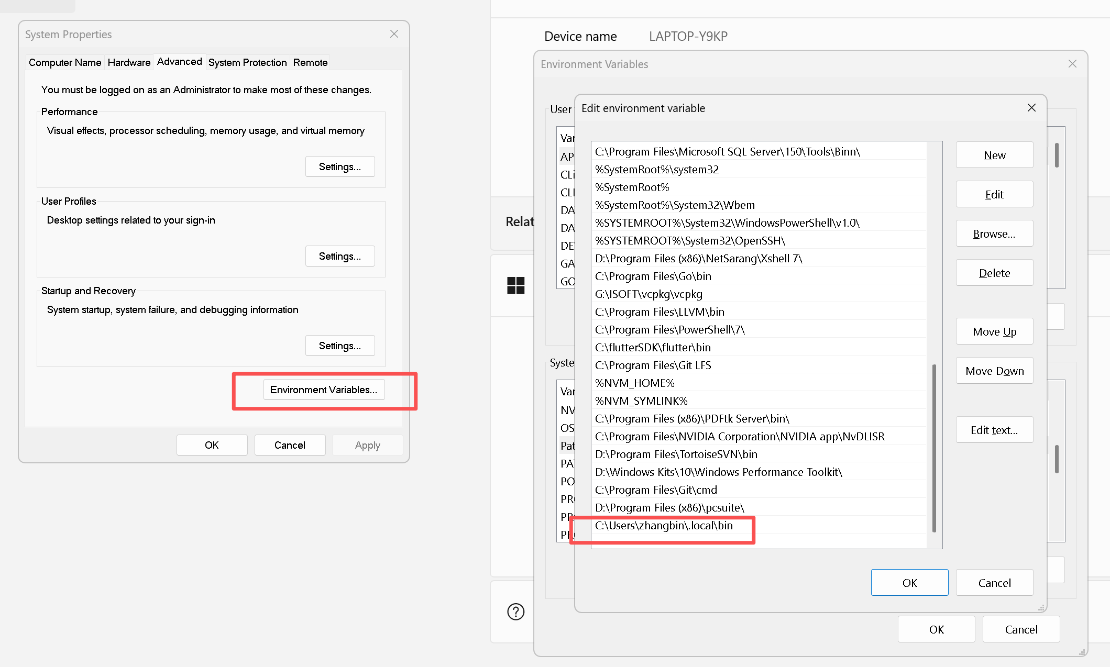Click the Windows logo icon
This screenshot has width=1110, height=667.
(x=515, y=285)
